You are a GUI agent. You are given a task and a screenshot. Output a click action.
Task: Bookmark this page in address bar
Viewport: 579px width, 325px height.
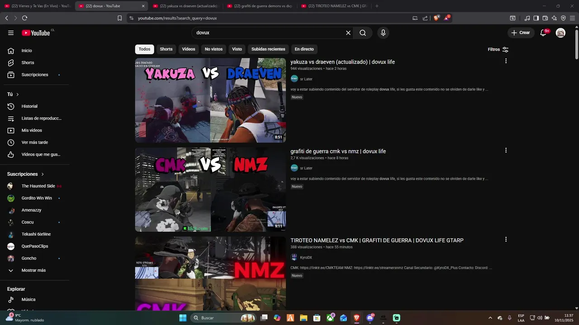[119, 18]
